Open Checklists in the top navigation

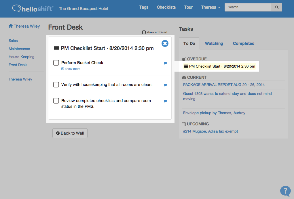[x=166, y=7]
